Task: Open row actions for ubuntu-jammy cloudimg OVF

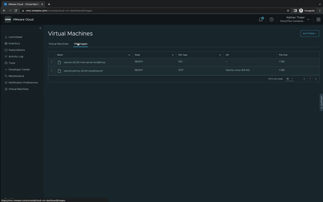Action: pyautogui.click(x=52, y=70)
